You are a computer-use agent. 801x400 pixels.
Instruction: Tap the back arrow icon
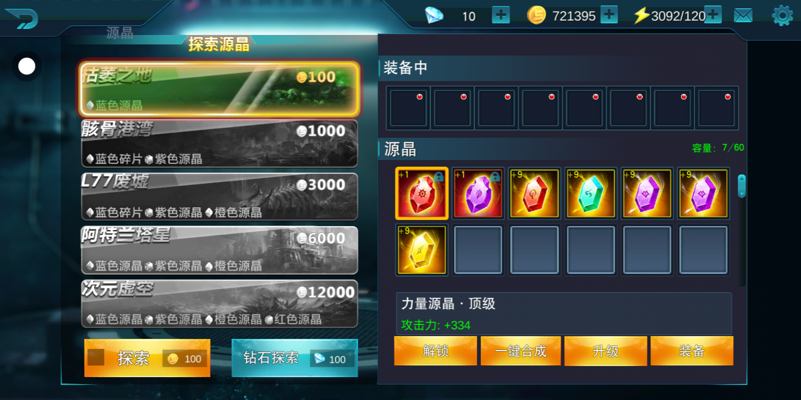[x=21, y=18]
